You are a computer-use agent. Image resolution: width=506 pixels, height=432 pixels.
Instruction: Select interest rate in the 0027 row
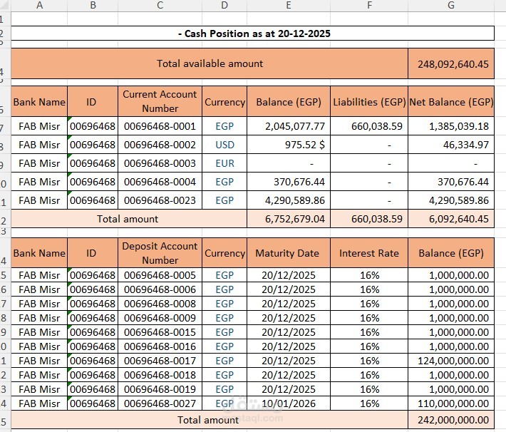coord(369,403)
